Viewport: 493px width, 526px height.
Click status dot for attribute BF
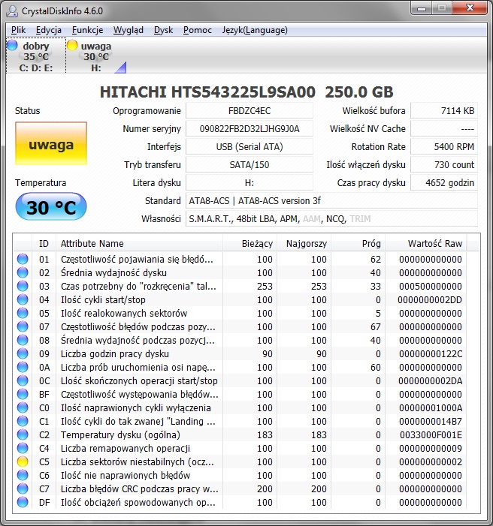point(23,394)
